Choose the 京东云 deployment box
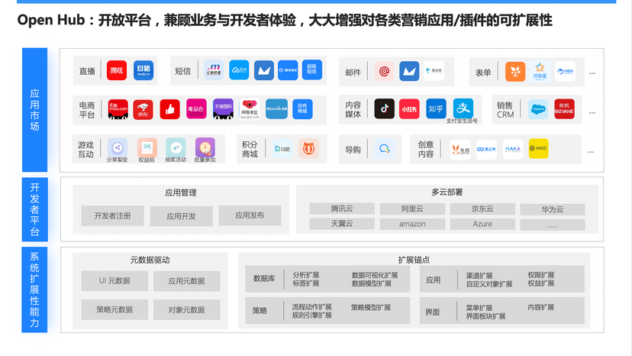The height and width of the screenshot is (356, 632). pyautogui.click(x=482, y=209)
